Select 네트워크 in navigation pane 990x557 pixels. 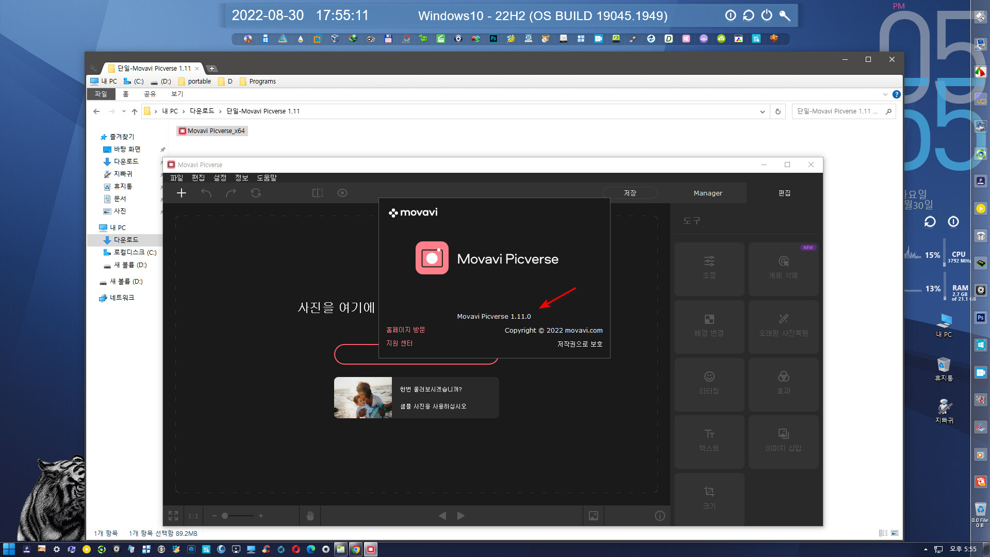pyautogui.click(x=122, y=298)
